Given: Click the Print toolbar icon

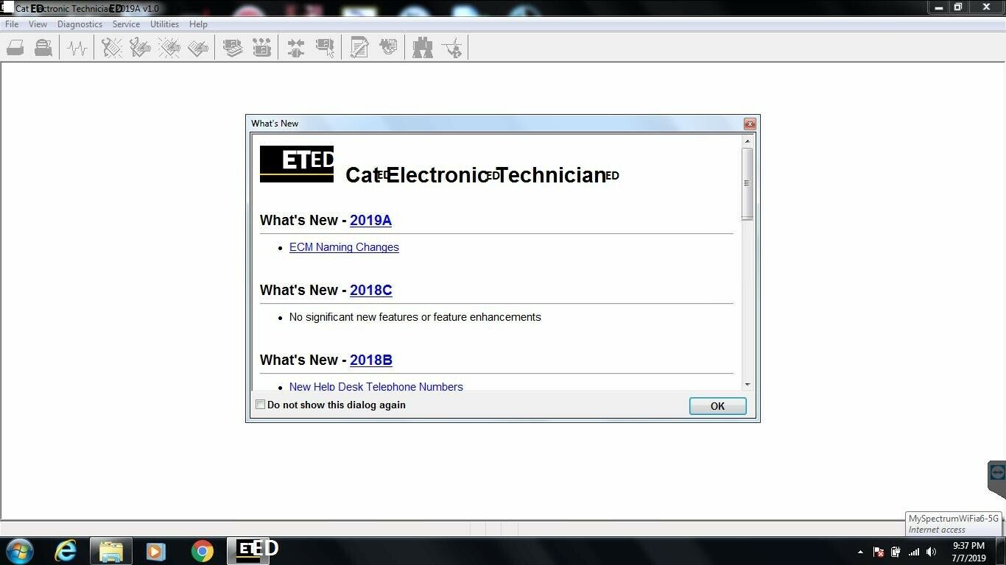Looking at the screenshot, I should tap(15, 49).
